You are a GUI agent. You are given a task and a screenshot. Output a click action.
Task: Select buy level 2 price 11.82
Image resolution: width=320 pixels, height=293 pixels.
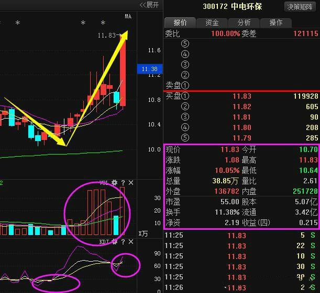(x=242, y=107)
